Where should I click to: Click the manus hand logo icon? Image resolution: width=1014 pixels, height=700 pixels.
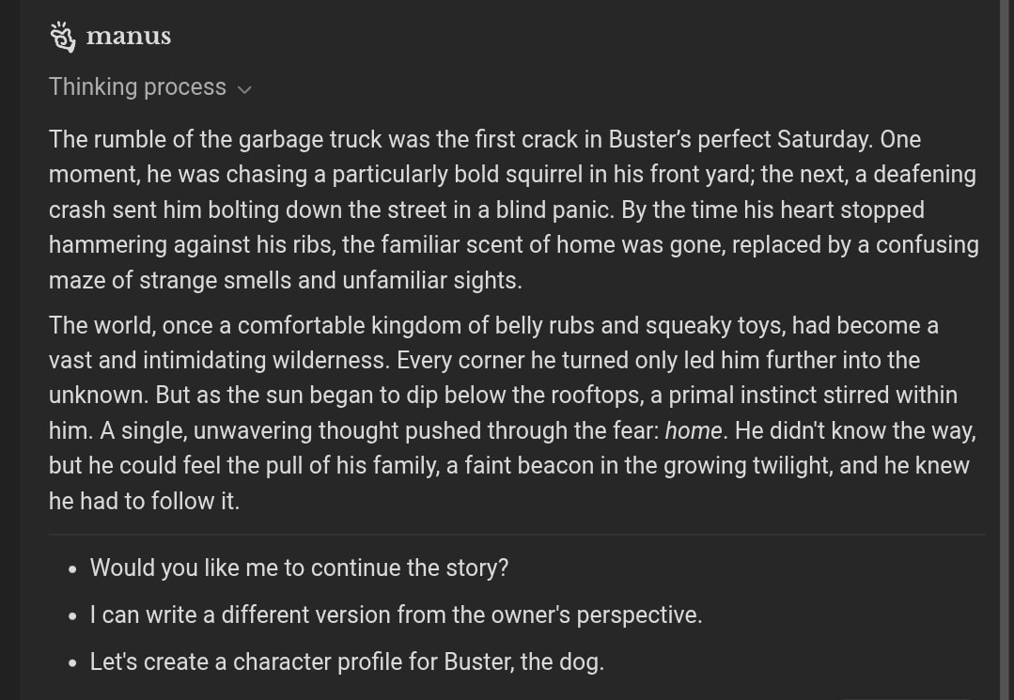click(63, 37)
